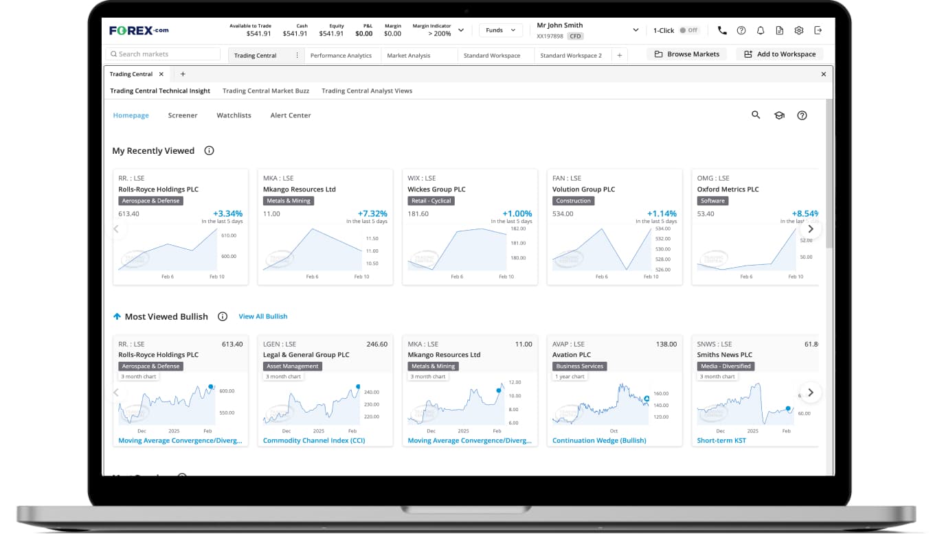Screen dimensions: 933x534
Task: Open notifications bell icon
Action: 761,30
